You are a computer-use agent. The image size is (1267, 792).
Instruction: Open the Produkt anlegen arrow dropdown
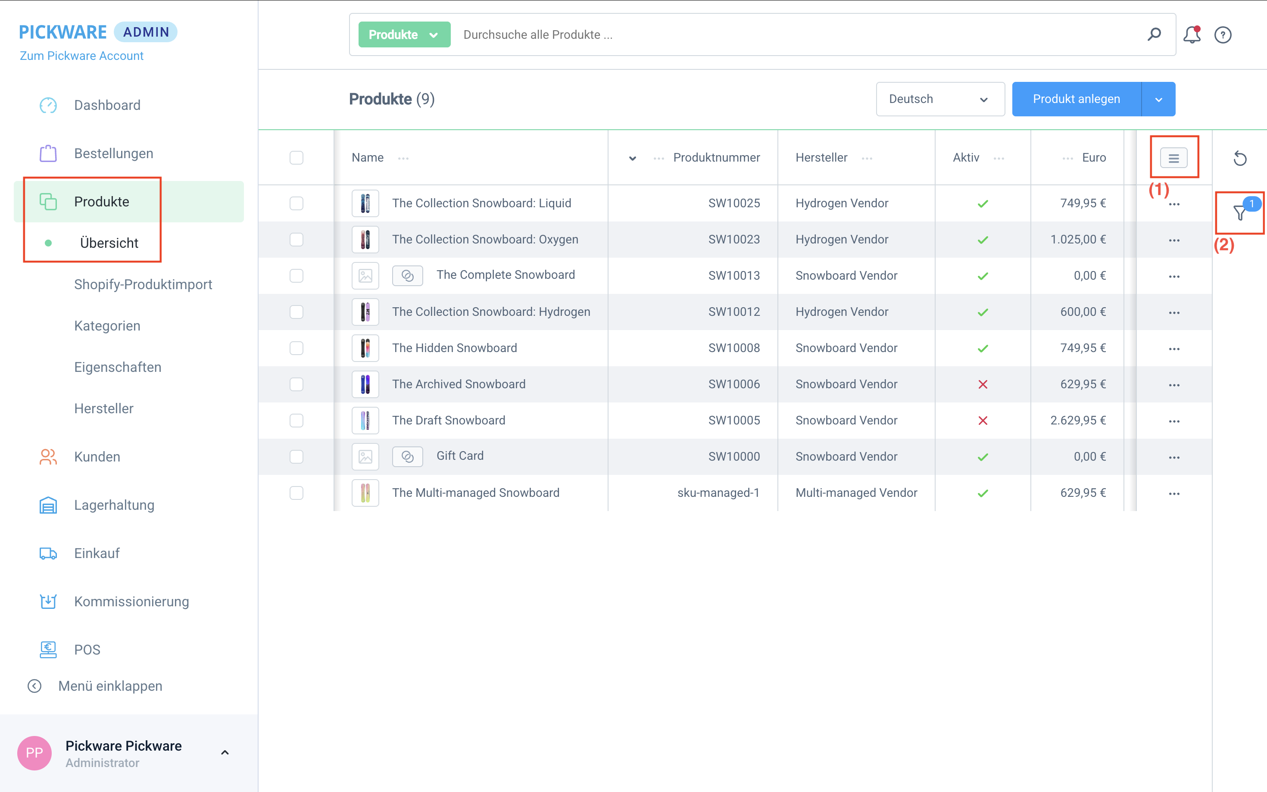pyautogui.click(x=1158, y=99)
